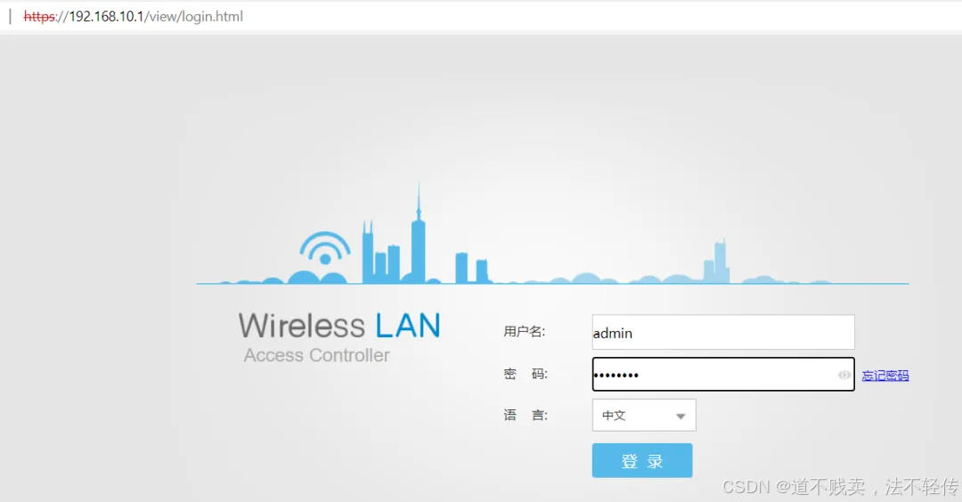Open the 中文 language selector
Screen dimensions: 962x502
click(x=644, y=415)
